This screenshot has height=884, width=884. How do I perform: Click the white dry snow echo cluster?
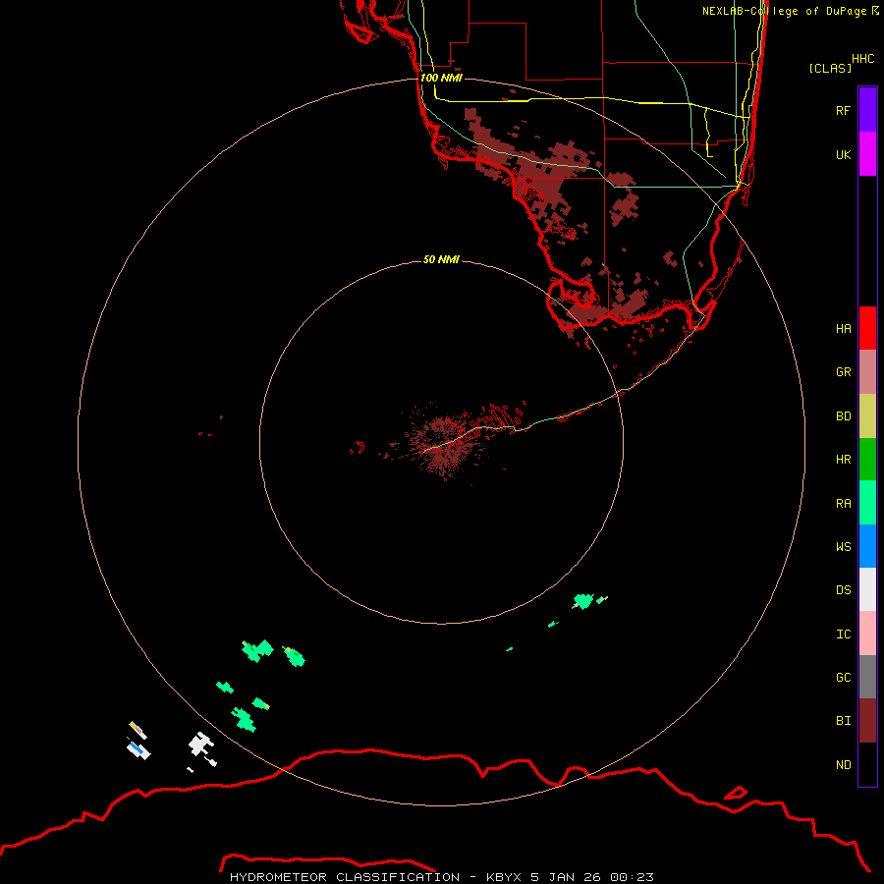point(199,745)
